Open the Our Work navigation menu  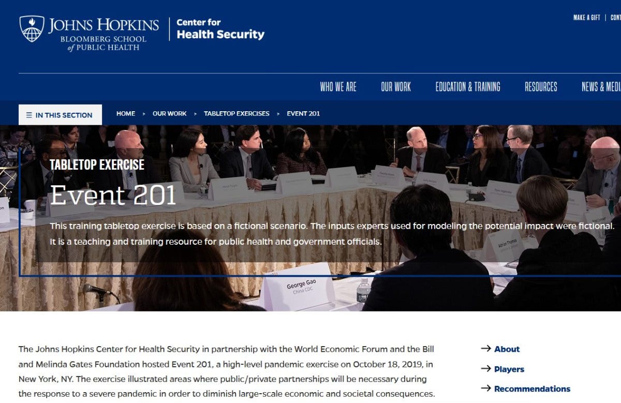[x=396, y=87]
